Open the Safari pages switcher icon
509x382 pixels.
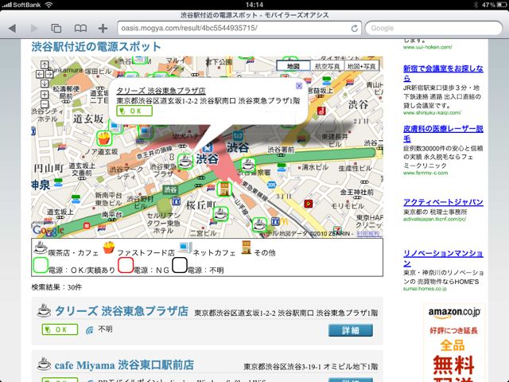pos(56,29)
